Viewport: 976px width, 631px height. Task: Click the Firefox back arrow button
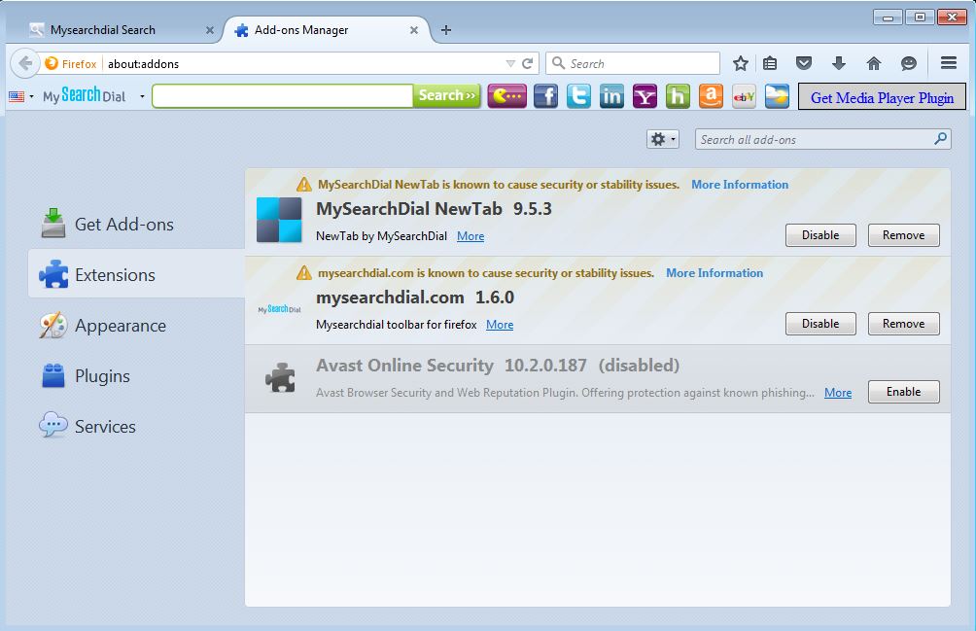(x=25, y=63)
